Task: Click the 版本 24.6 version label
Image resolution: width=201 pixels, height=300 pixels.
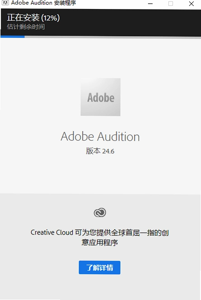Action: coord(100,151)
